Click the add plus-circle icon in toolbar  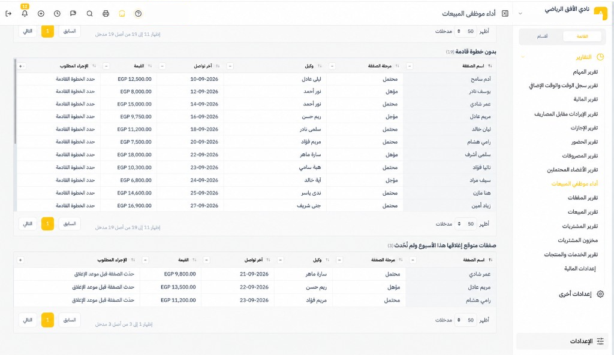tap(41, 14)
